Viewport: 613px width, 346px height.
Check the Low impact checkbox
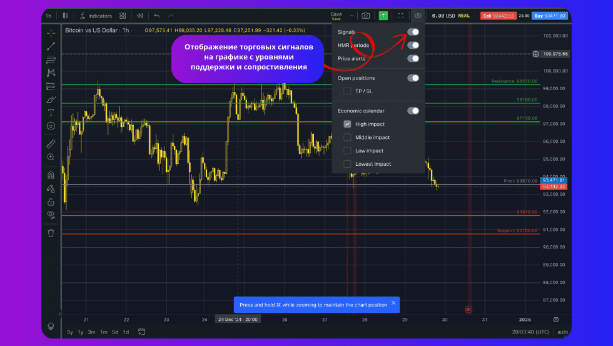[347, 151]
